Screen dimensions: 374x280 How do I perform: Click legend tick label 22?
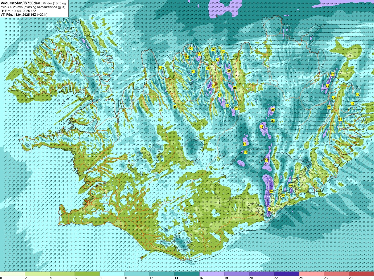276,278
